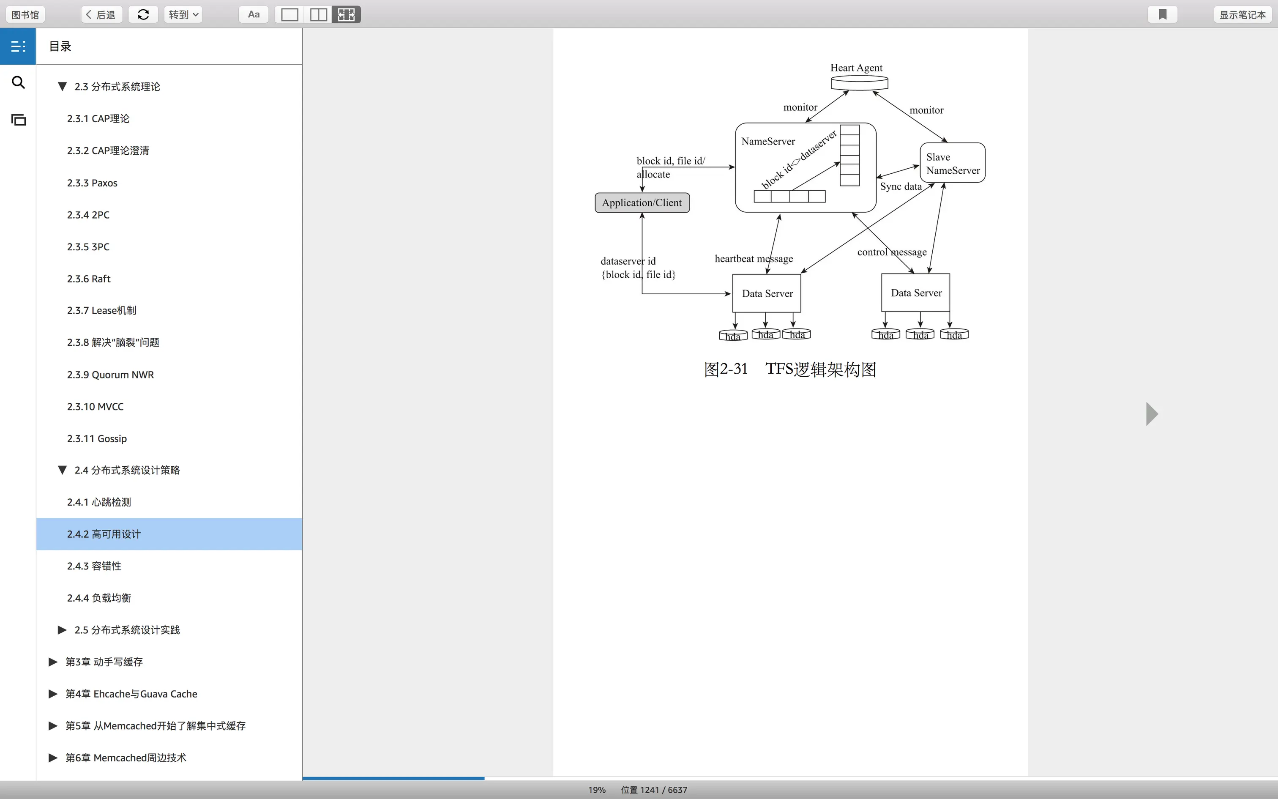1278x799 pixels.
Task: Click 显示笔记本 to show notebook
Action: pos(1242,15)
